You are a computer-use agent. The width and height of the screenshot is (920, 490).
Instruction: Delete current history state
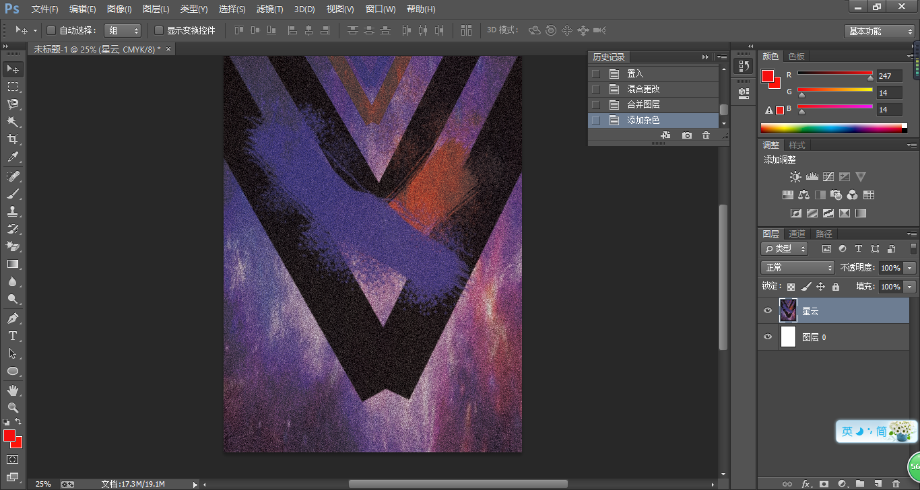(x=706, y=135)
